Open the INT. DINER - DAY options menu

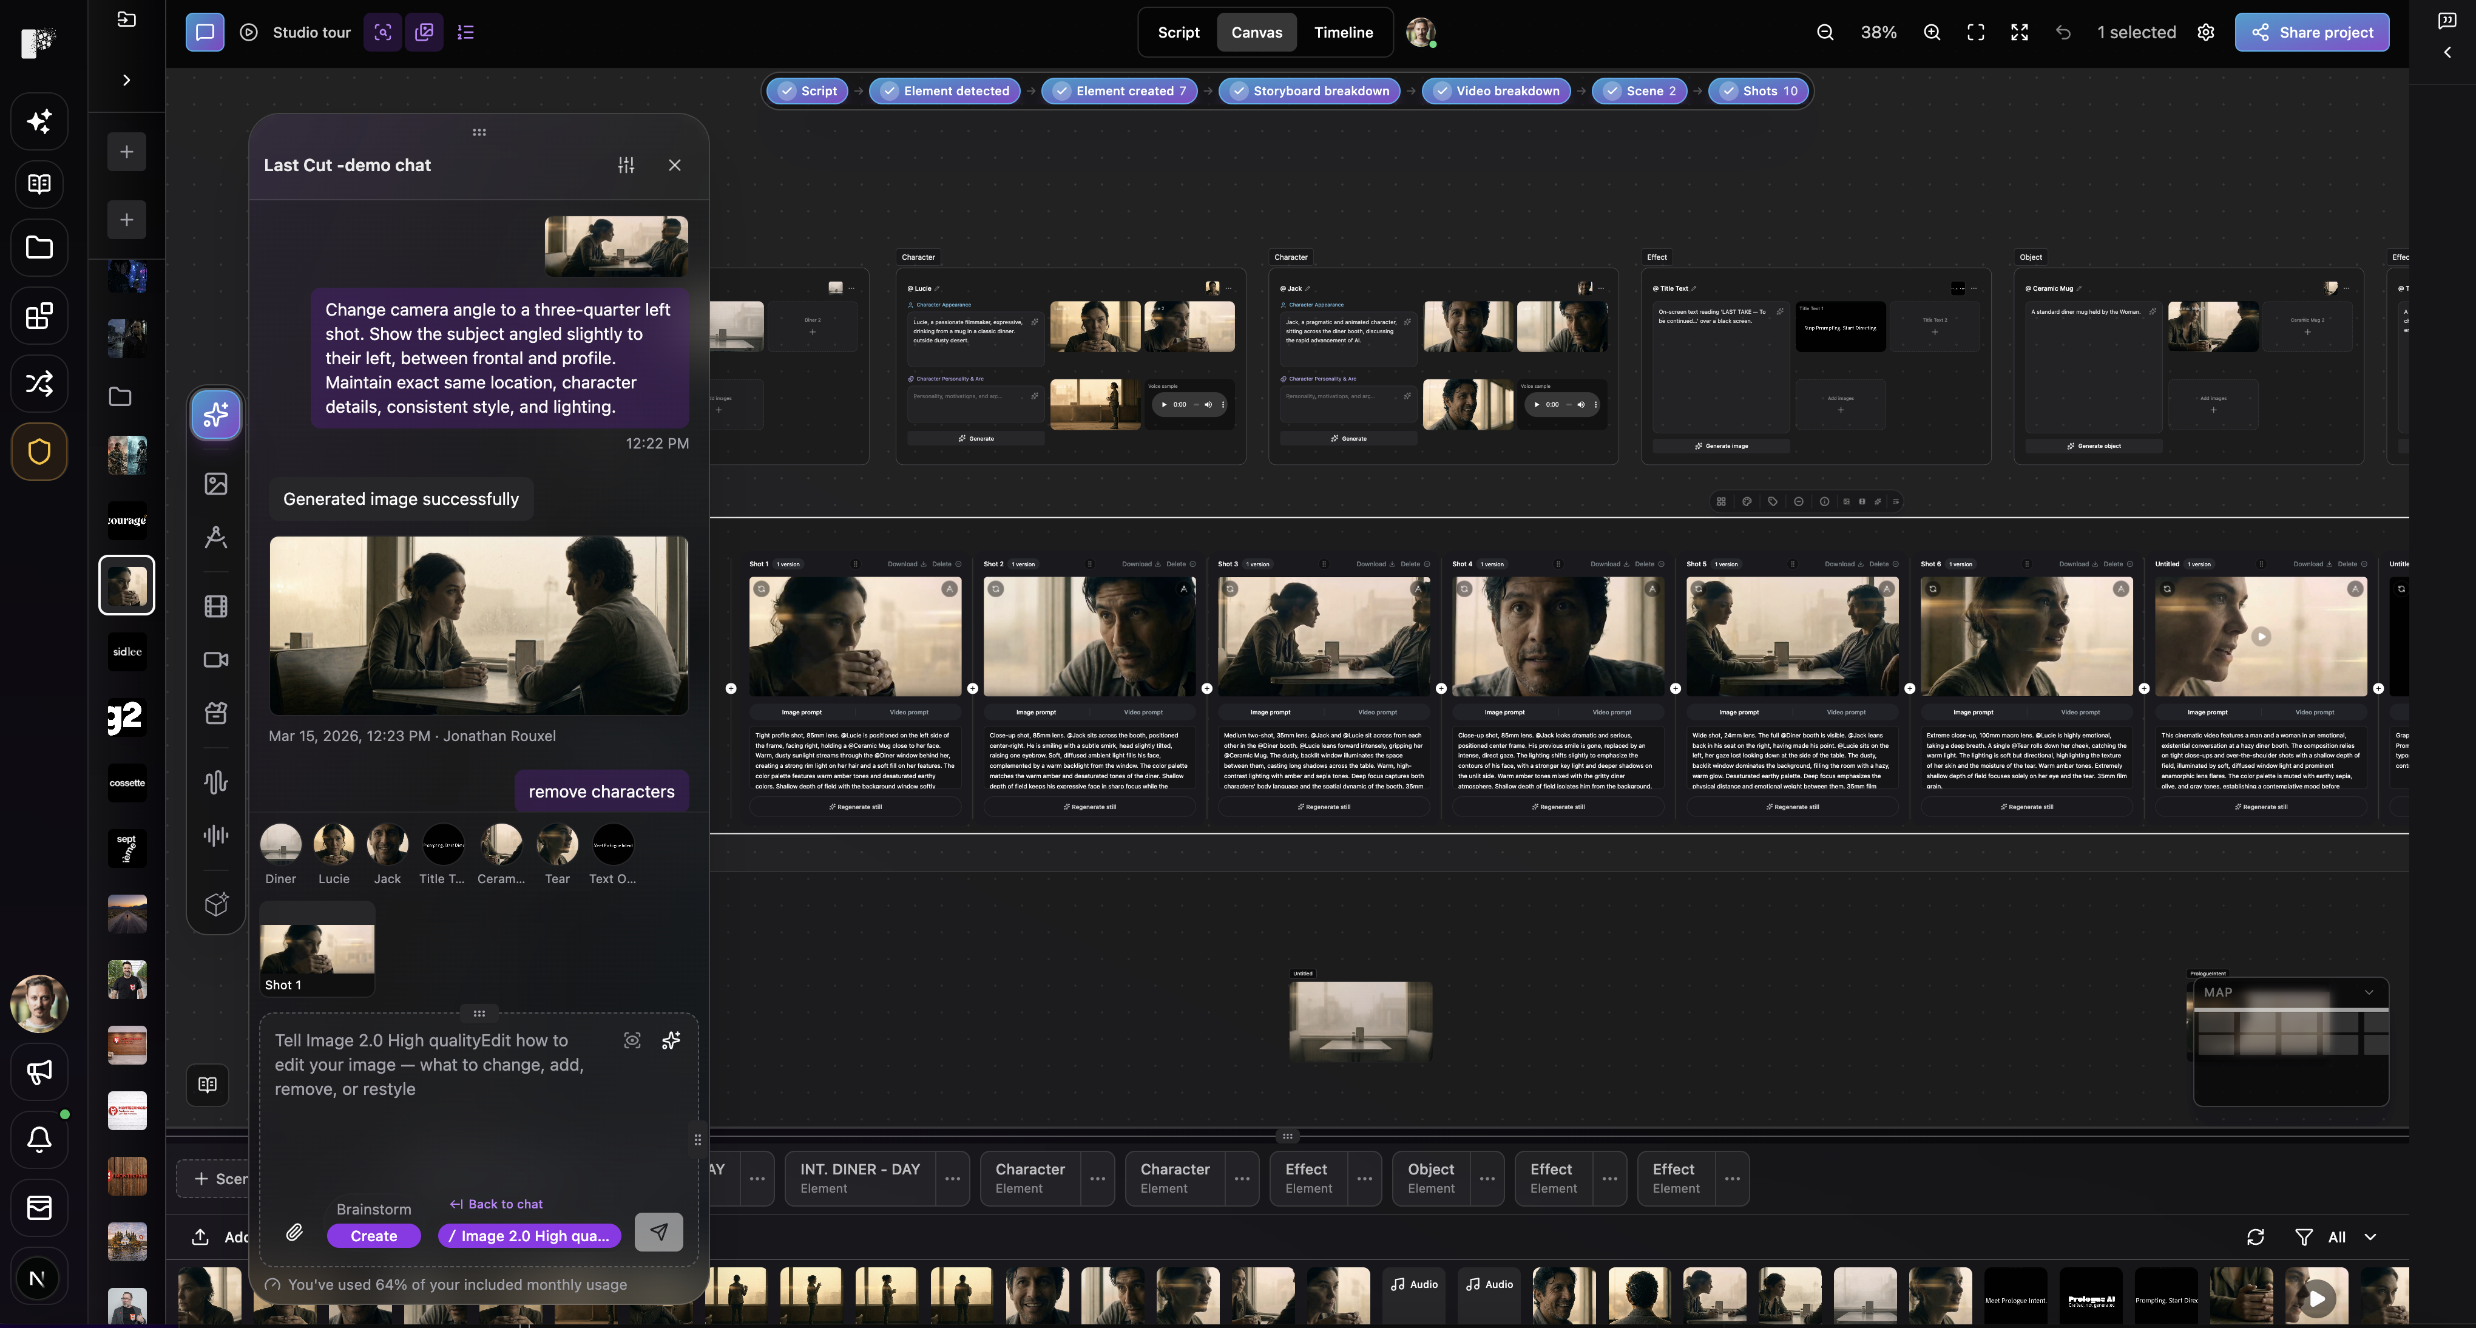[x=953, y=1178]
